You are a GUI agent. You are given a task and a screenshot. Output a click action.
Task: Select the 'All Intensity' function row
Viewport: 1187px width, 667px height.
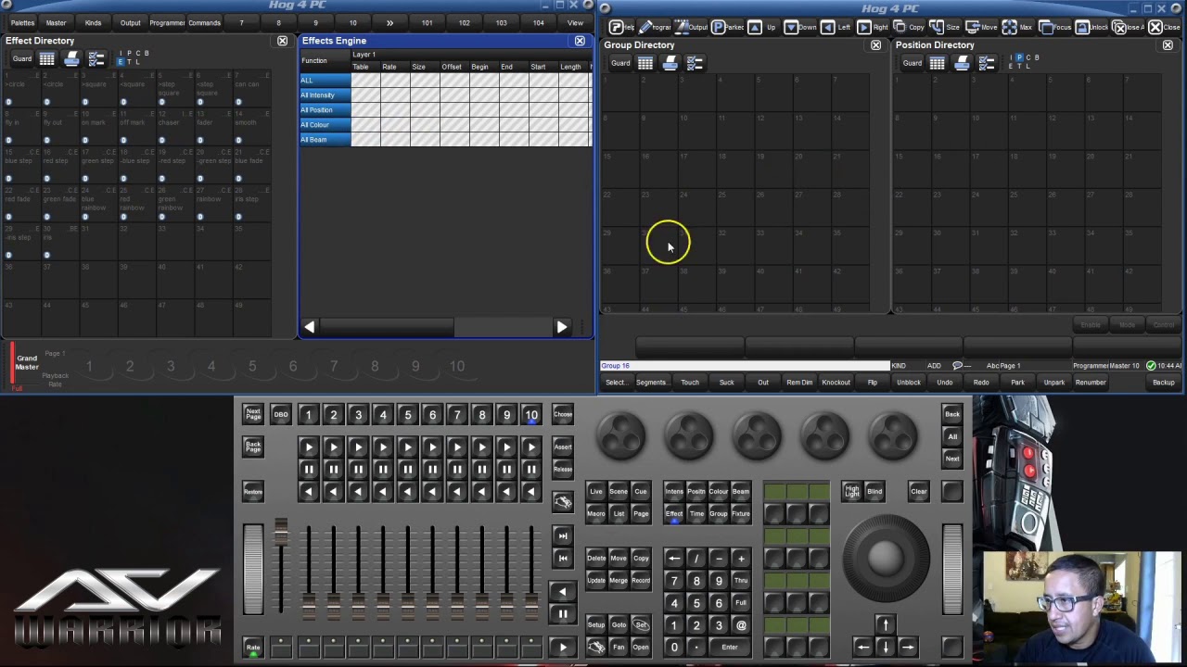[325, 95]
